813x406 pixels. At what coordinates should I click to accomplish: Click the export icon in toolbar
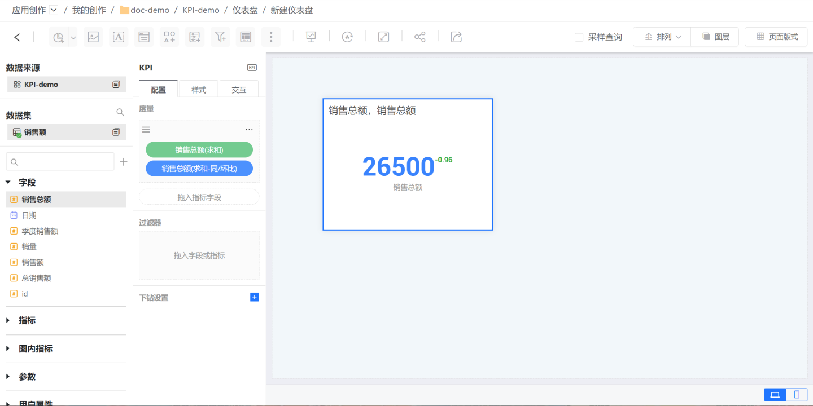tap(456, 37)
